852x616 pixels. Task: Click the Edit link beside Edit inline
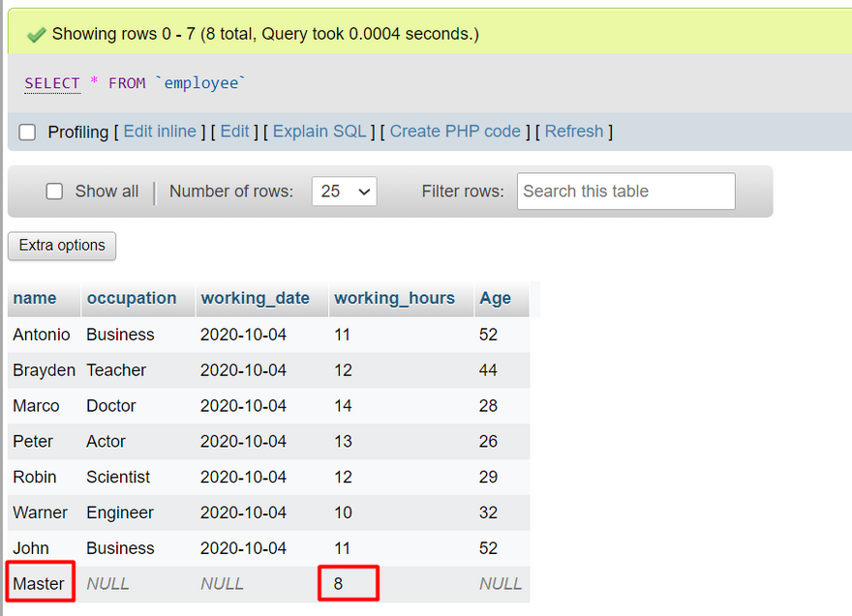click(234, 132)
